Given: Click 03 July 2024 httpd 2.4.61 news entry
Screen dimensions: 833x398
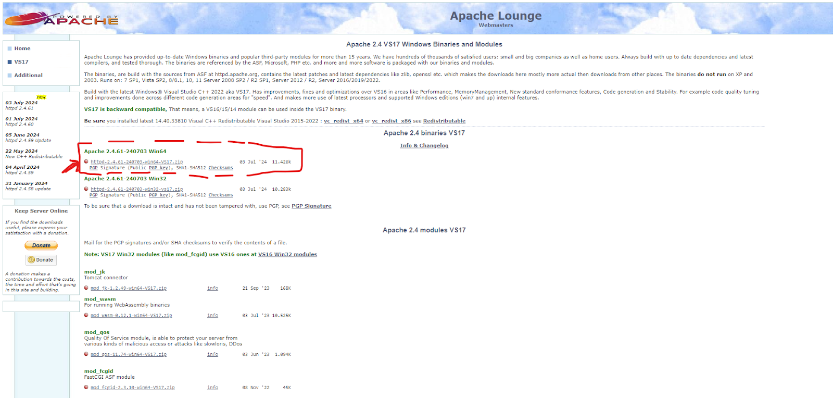Looking at the screenshot, I should (21, 105).
